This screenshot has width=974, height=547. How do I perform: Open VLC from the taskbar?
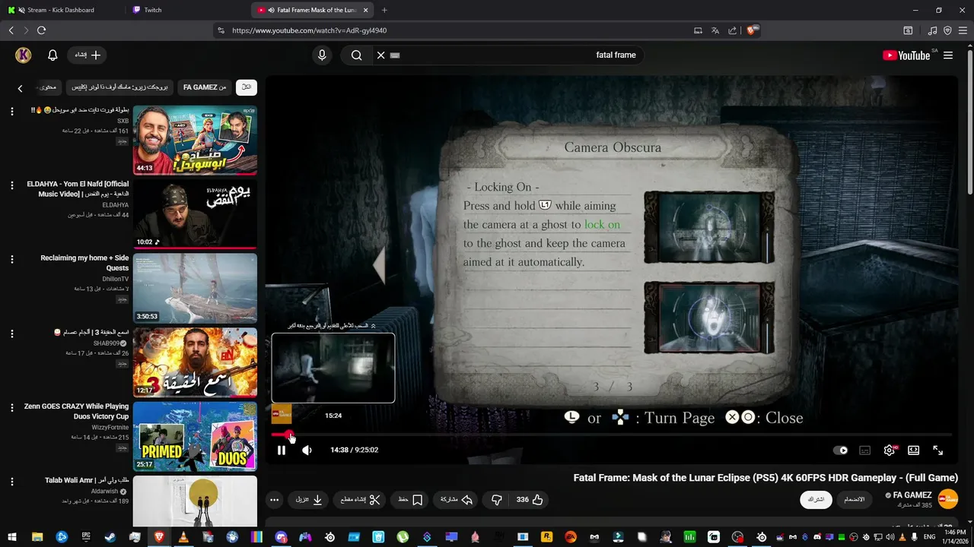pyautogui.click(x=183, y=537)
